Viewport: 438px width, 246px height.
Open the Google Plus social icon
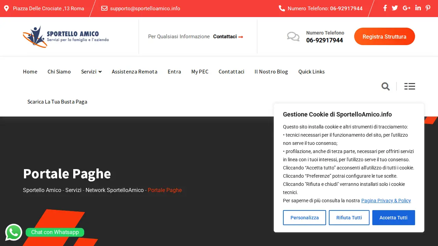pos(407,8)
